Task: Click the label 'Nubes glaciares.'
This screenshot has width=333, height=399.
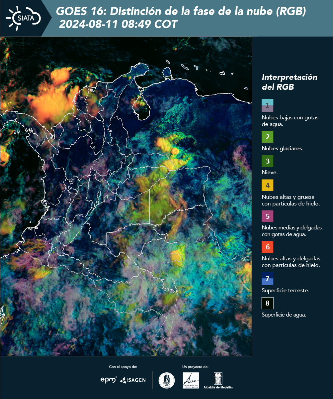Action: [x=282, y=149]
